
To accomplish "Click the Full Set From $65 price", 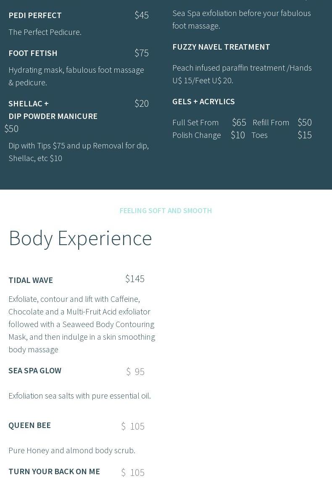I will (239, 122).
